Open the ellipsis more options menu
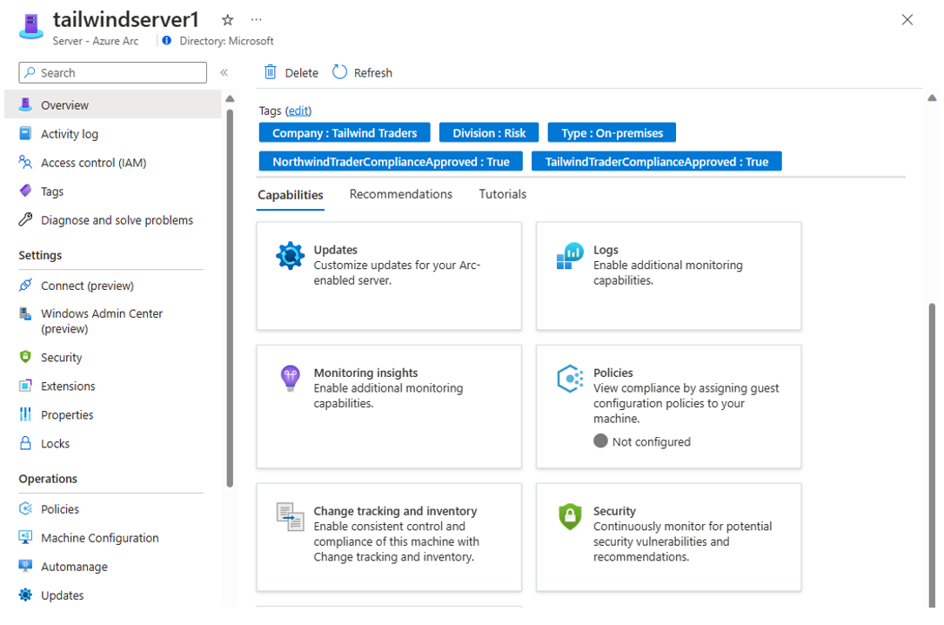Screen dimensions: 944x625 256,19
